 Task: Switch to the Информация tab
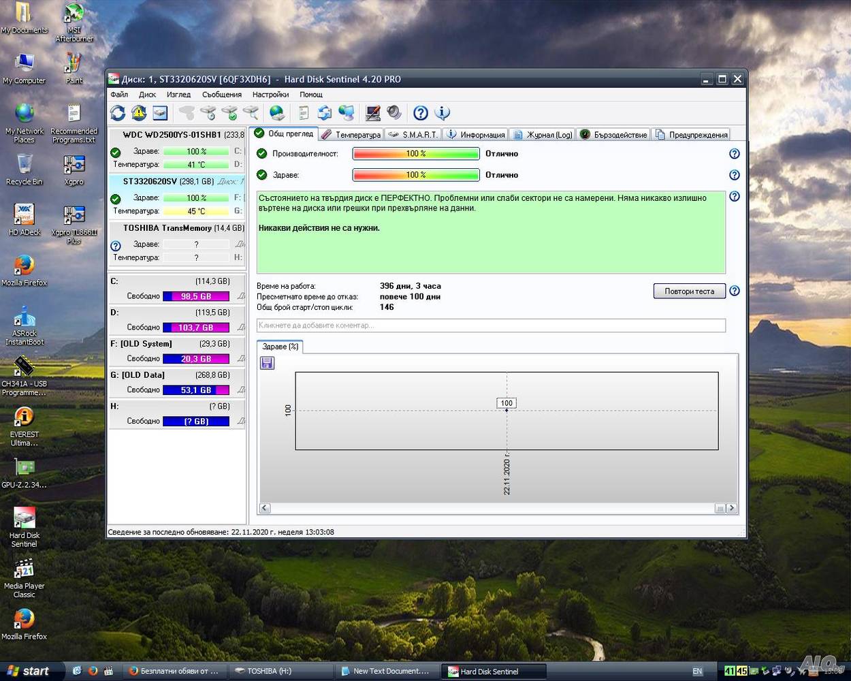(x=476, y=135)
